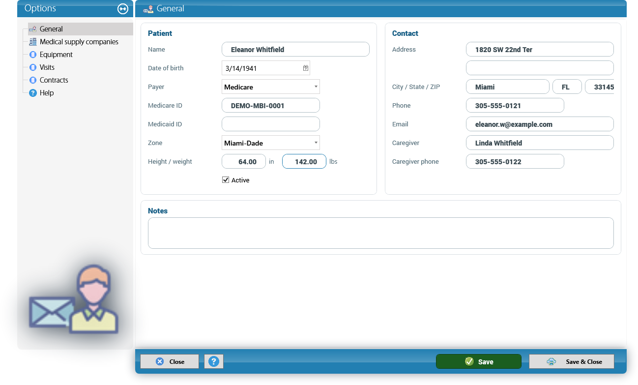Click the State field showing FL

(x=567, y=87)
